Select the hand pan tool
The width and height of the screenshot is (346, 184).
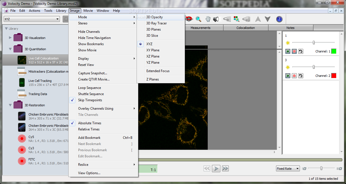click(x=208, y=19)
